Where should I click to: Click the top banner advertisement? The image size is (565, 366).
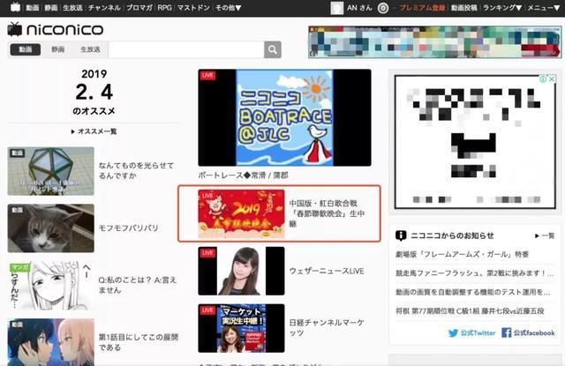(434, 41)
